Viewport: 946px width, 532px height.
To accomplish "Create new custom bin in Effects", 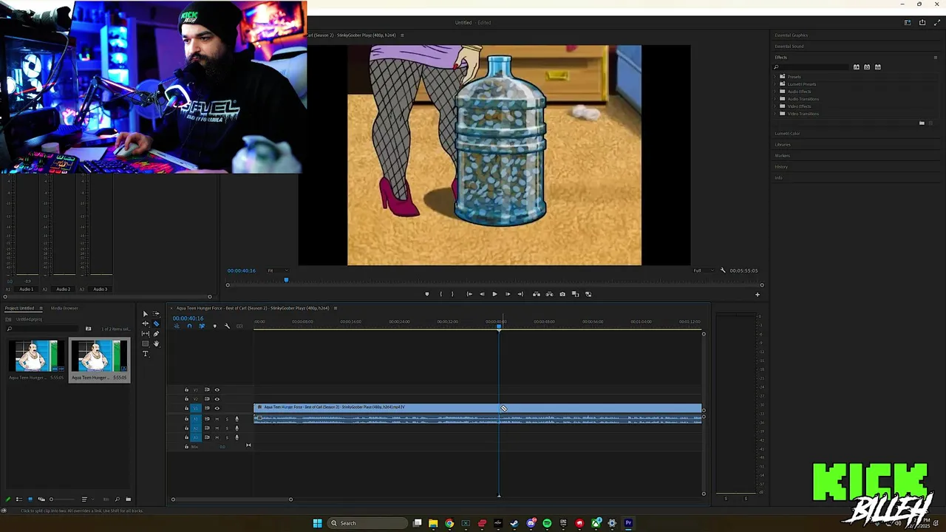I will [922, 123].
